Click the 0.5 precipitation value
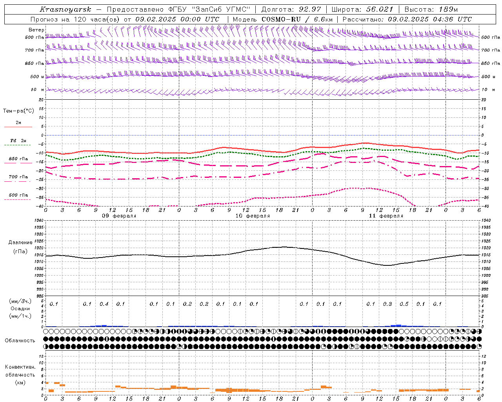The width and height of the screenshot is (502, 402). point(404,304)
